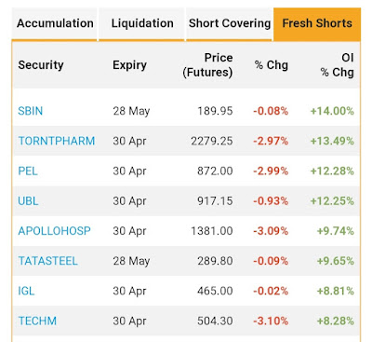Open the Liquidation tab
The height and width of the screenshot is (342, 372).
tap(142, 24)
